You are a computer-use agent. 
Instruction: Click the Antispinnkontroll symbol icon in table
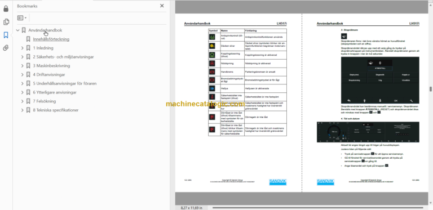click(x=212, y=37)
